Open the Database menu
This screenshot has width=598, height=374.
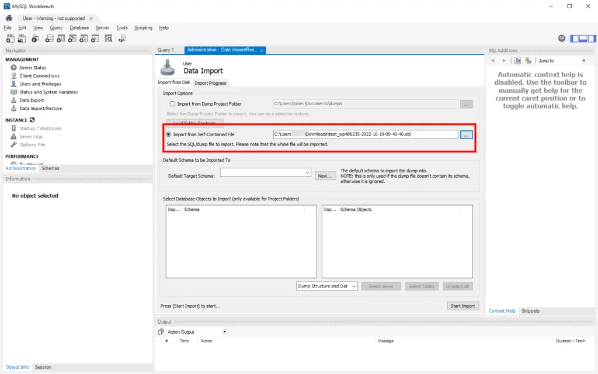[79, 27]
